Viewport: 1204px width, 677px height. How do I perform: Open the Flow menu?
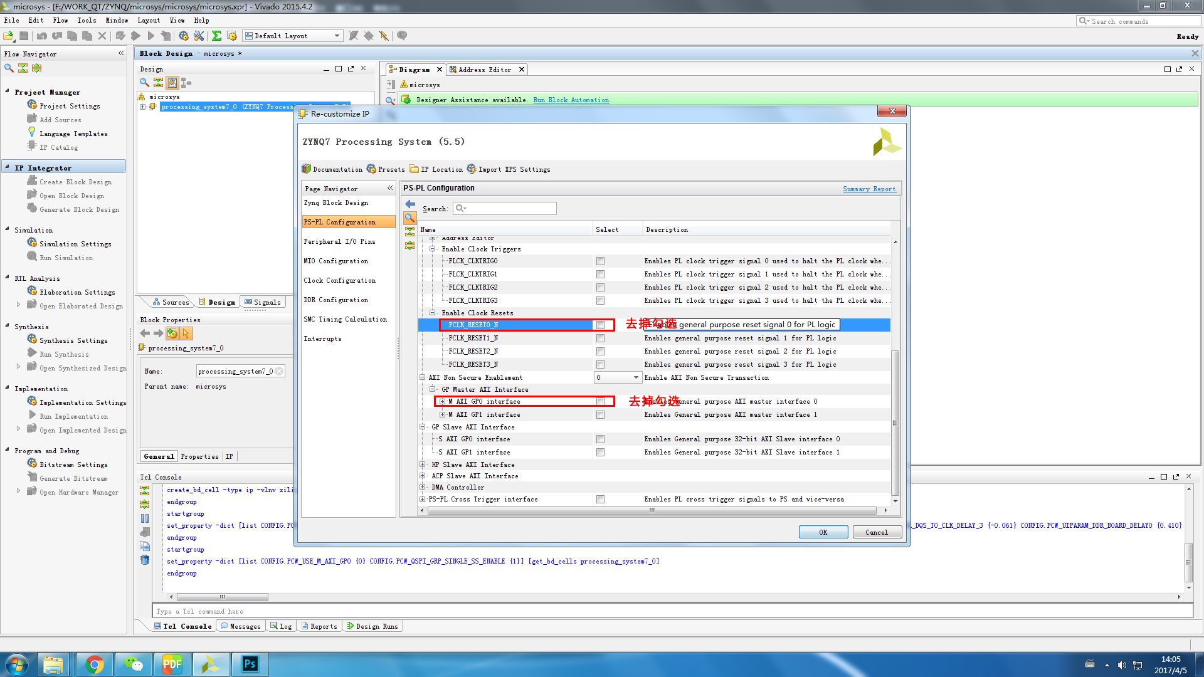[x=60, y=20]
